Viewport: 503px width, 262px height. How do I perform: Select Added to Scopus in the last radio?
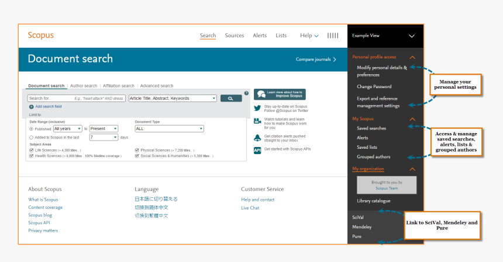[x=31, y=138]
